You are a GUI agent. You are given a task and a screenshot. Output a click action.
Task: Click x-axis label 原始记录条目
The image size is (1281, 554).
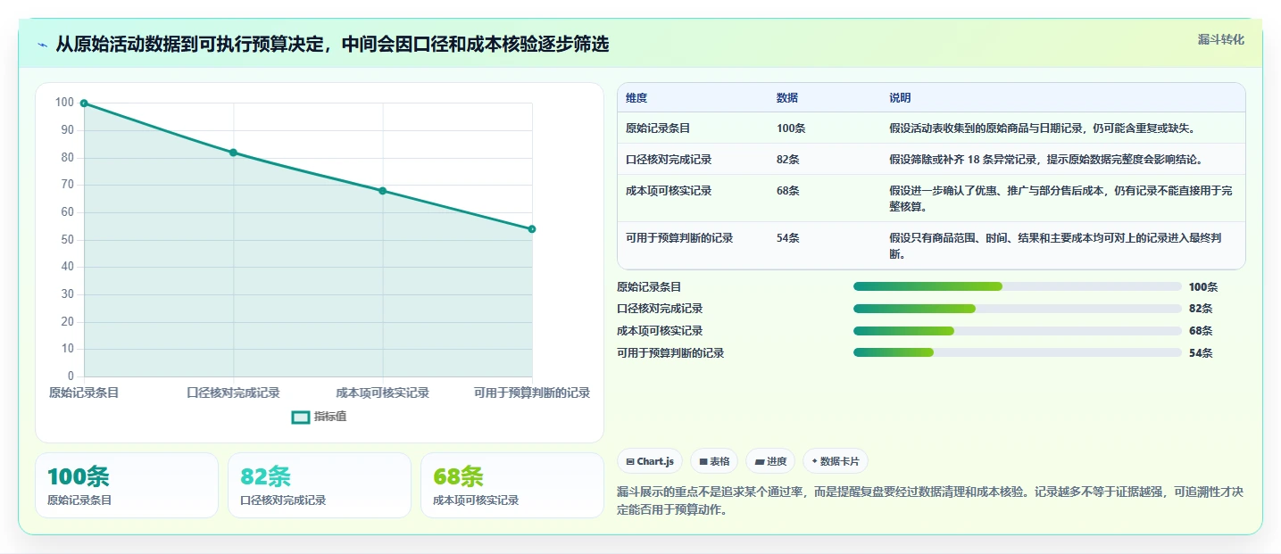tap(84, 393)
